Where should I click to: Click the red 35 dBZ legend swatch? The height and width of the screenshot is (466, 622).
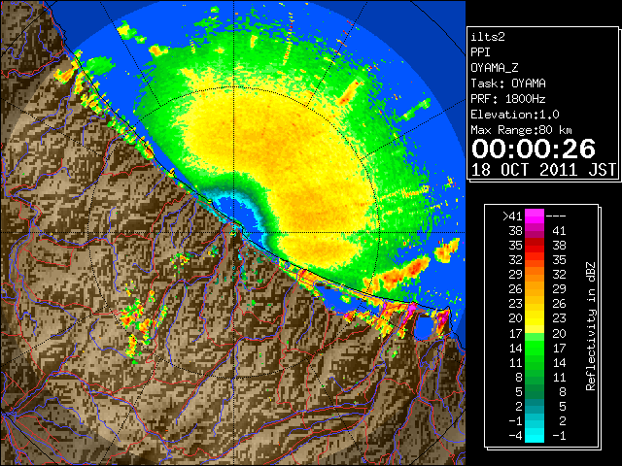535,245
